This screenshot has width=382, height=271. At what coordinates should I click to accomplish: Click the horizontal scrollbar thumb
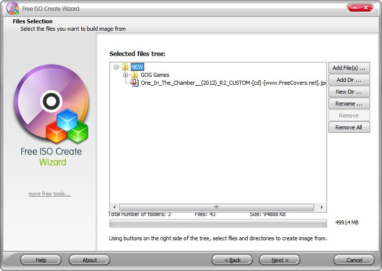(217, 207)
